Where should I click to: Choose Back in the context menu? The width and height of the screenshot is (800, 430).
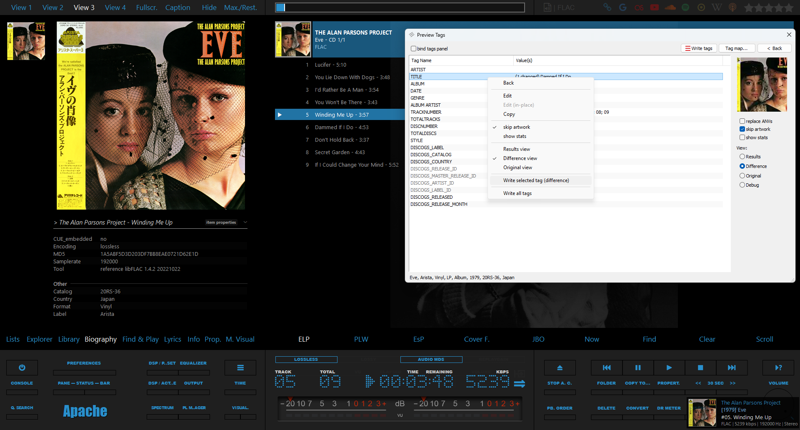(541, 83)
